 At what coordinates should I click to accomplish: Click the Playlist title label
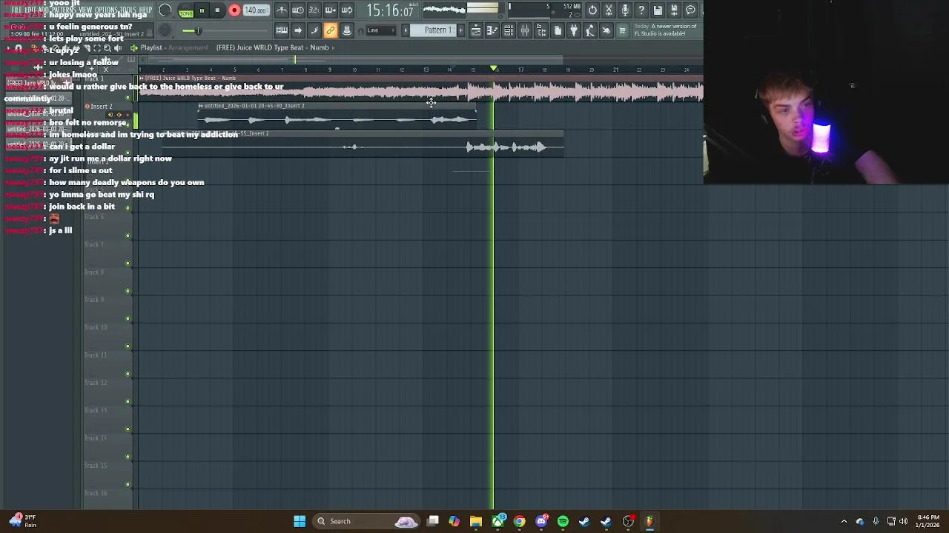pos(151,47)
